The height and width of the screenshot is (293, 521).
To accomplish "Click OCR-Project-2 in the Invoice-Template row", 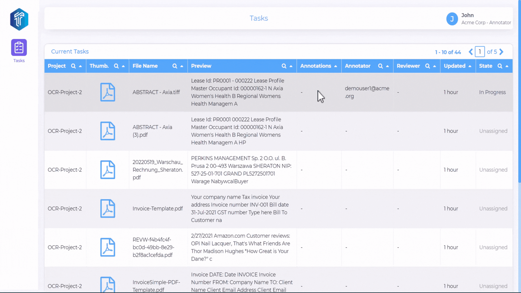I will [x=65, y=209].
